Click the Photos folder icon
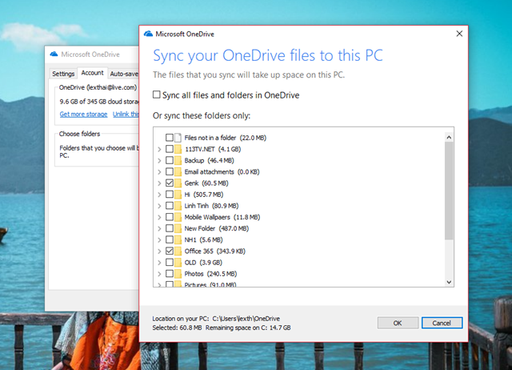 [178, 274]
